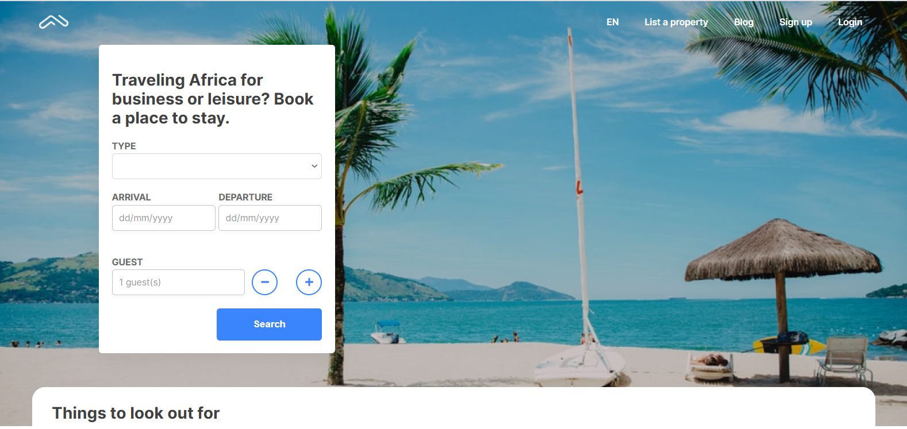907x429 pixels.
Task: Click the blue Search button
Action: [269, 324]
